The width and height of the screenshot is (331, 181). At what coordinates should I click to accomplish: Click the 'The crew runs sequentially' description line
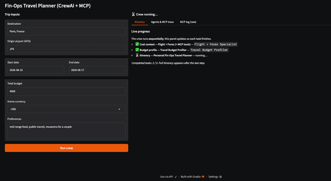pyautogui.click(x=171, y=39)
